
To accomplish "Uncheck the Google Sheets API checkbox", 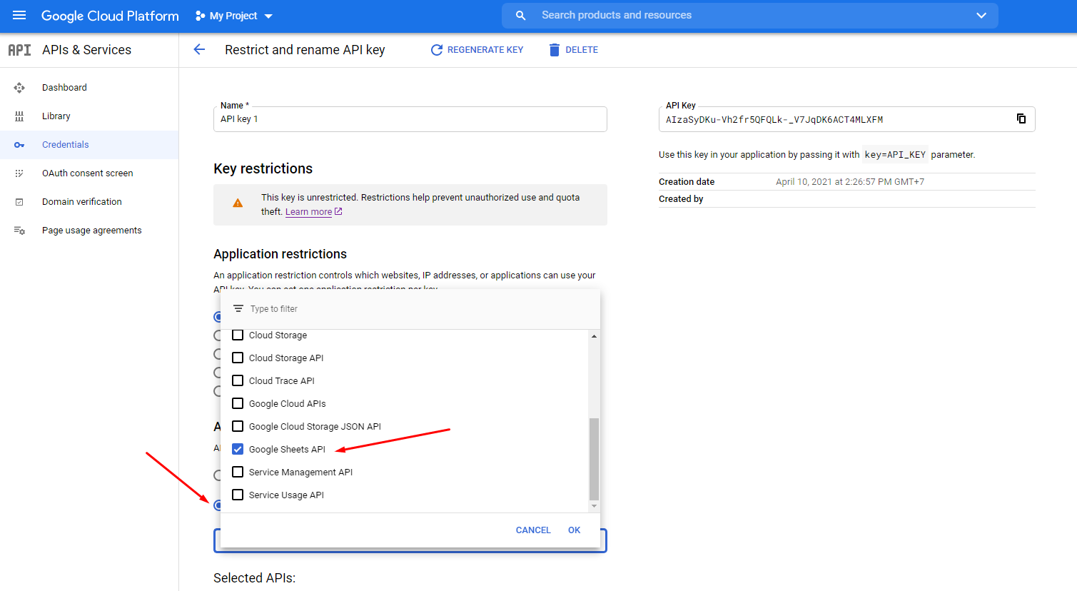I will pyautogui.click(x=237, y=449).
